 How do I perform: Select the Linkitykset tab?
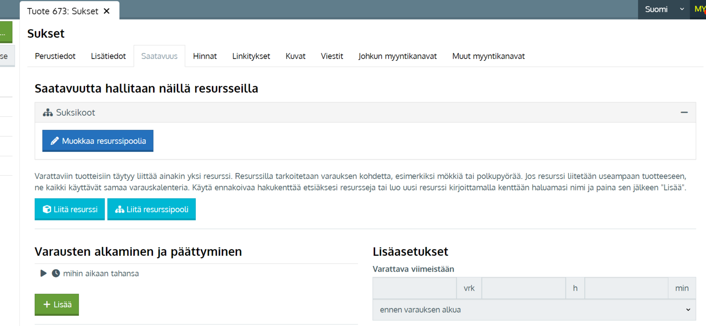[251, 56]
